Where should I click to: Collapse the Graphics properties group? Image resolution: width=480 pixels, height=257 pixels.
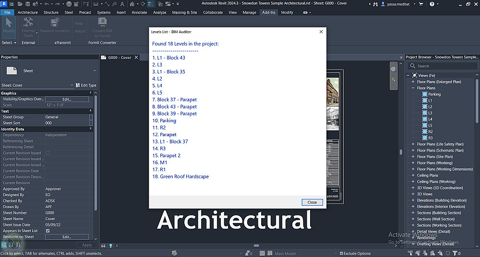[90, 93]
